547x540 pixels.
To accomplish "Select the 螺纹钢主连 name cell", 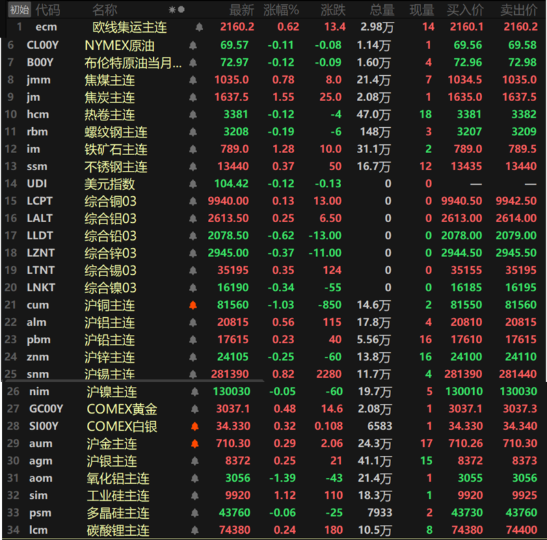I will click(x=116, y=132).
